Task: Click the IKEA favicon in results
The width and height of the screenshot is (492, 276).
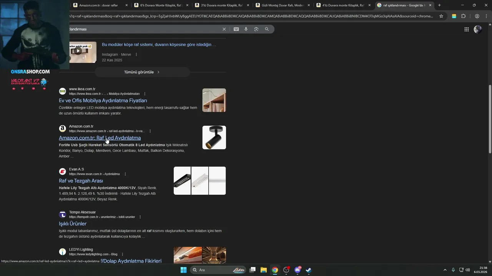Action: (x=62, y=91)
